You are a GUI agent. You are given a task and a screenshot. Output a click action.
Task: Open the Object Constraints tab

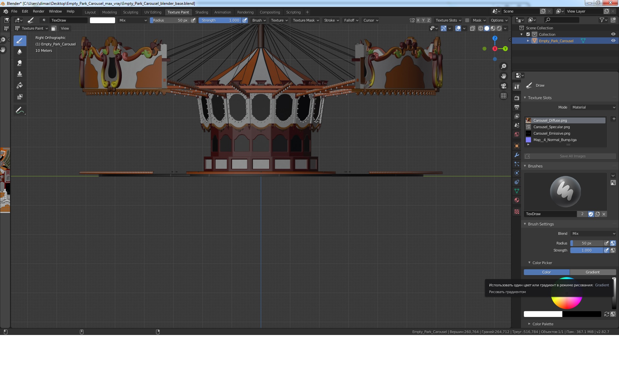point(517,182)
